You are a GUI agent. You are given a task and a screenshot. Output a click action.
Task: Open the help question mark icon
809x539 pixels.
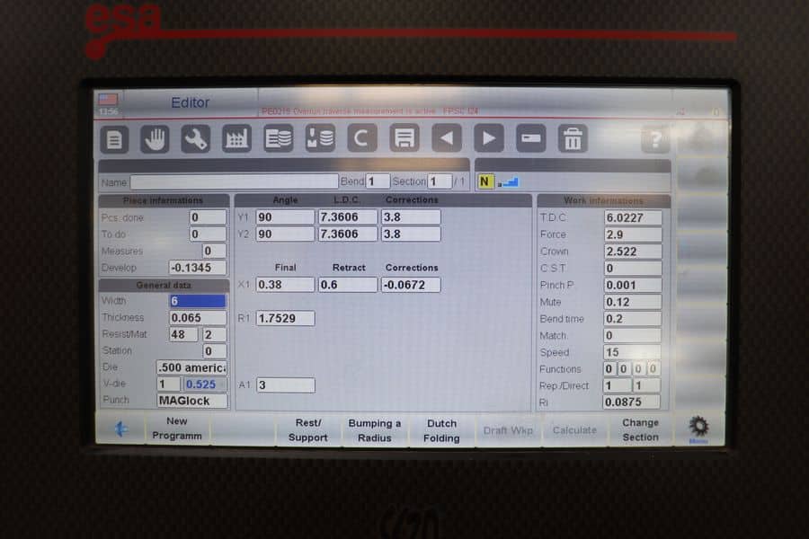(x=655, y=139)
